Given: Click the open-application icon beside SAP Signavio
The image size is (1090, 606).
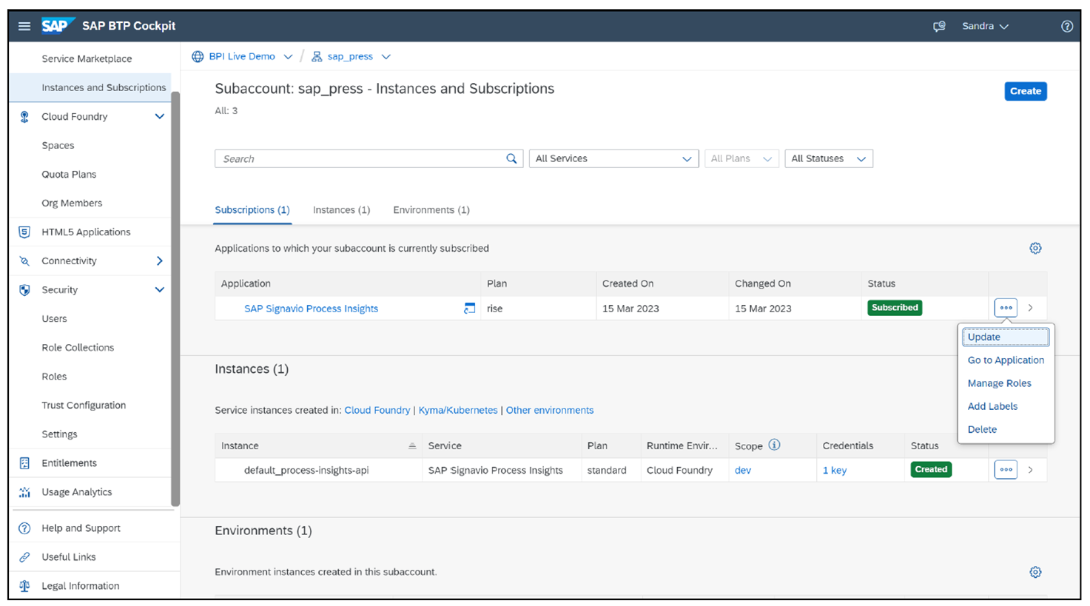Looking at the screenshot, I should [469, 309].
